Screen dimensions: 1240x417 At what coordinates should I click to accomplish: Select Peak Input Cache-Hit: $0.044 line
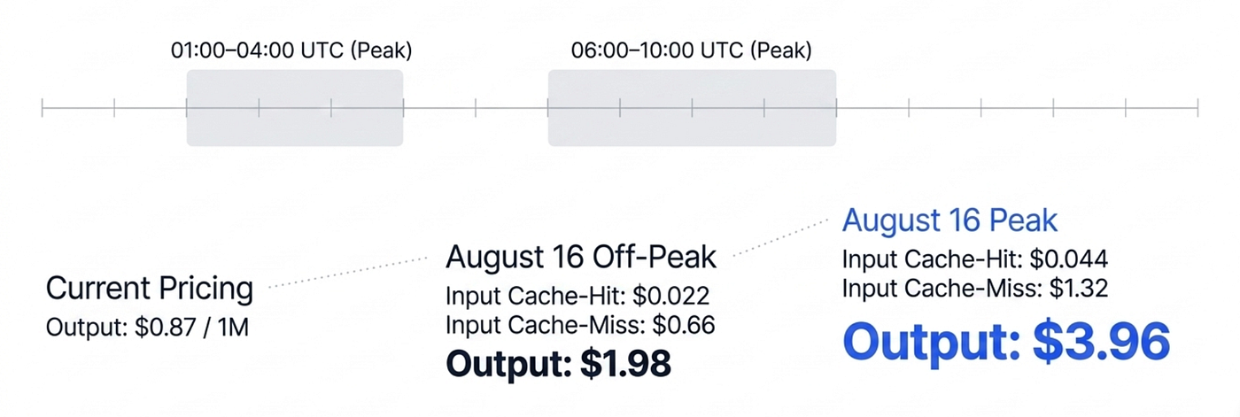pos(975,259)
